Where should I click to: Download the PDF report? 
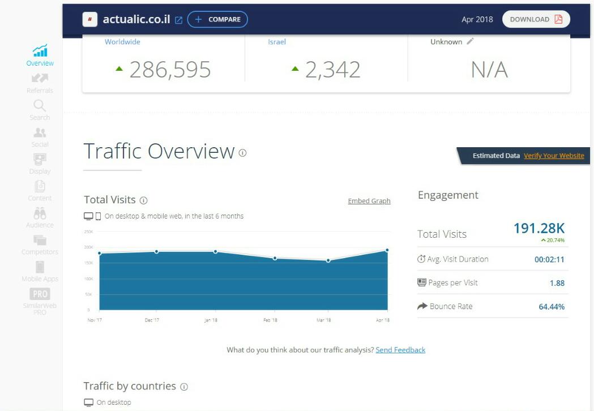click(536, 19)
